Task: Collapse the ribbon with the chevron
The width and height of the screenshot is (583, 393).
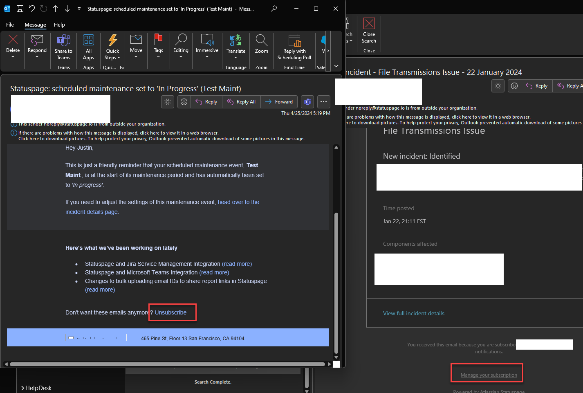Action: click(x=336, y=66)
